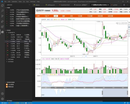The image size is (130, 104).
Task: Expand the HK Stock tree node
Action: (x=7, y=59)
